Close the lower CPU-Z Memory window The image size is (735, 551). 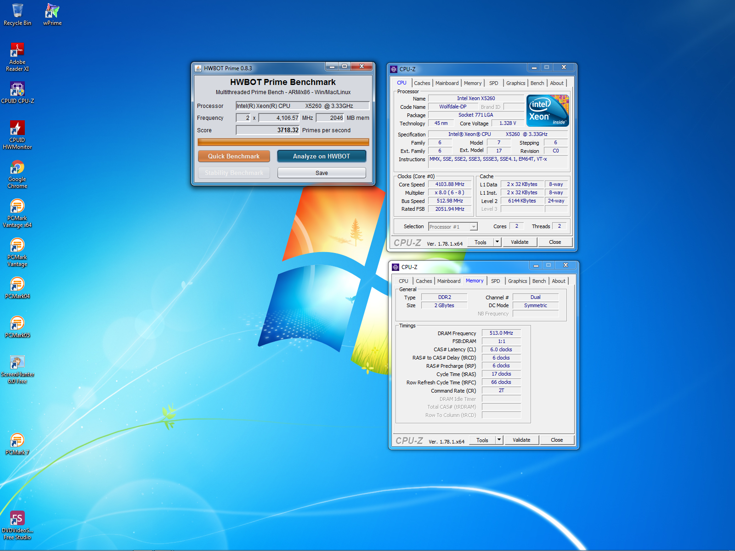[565, 265]
